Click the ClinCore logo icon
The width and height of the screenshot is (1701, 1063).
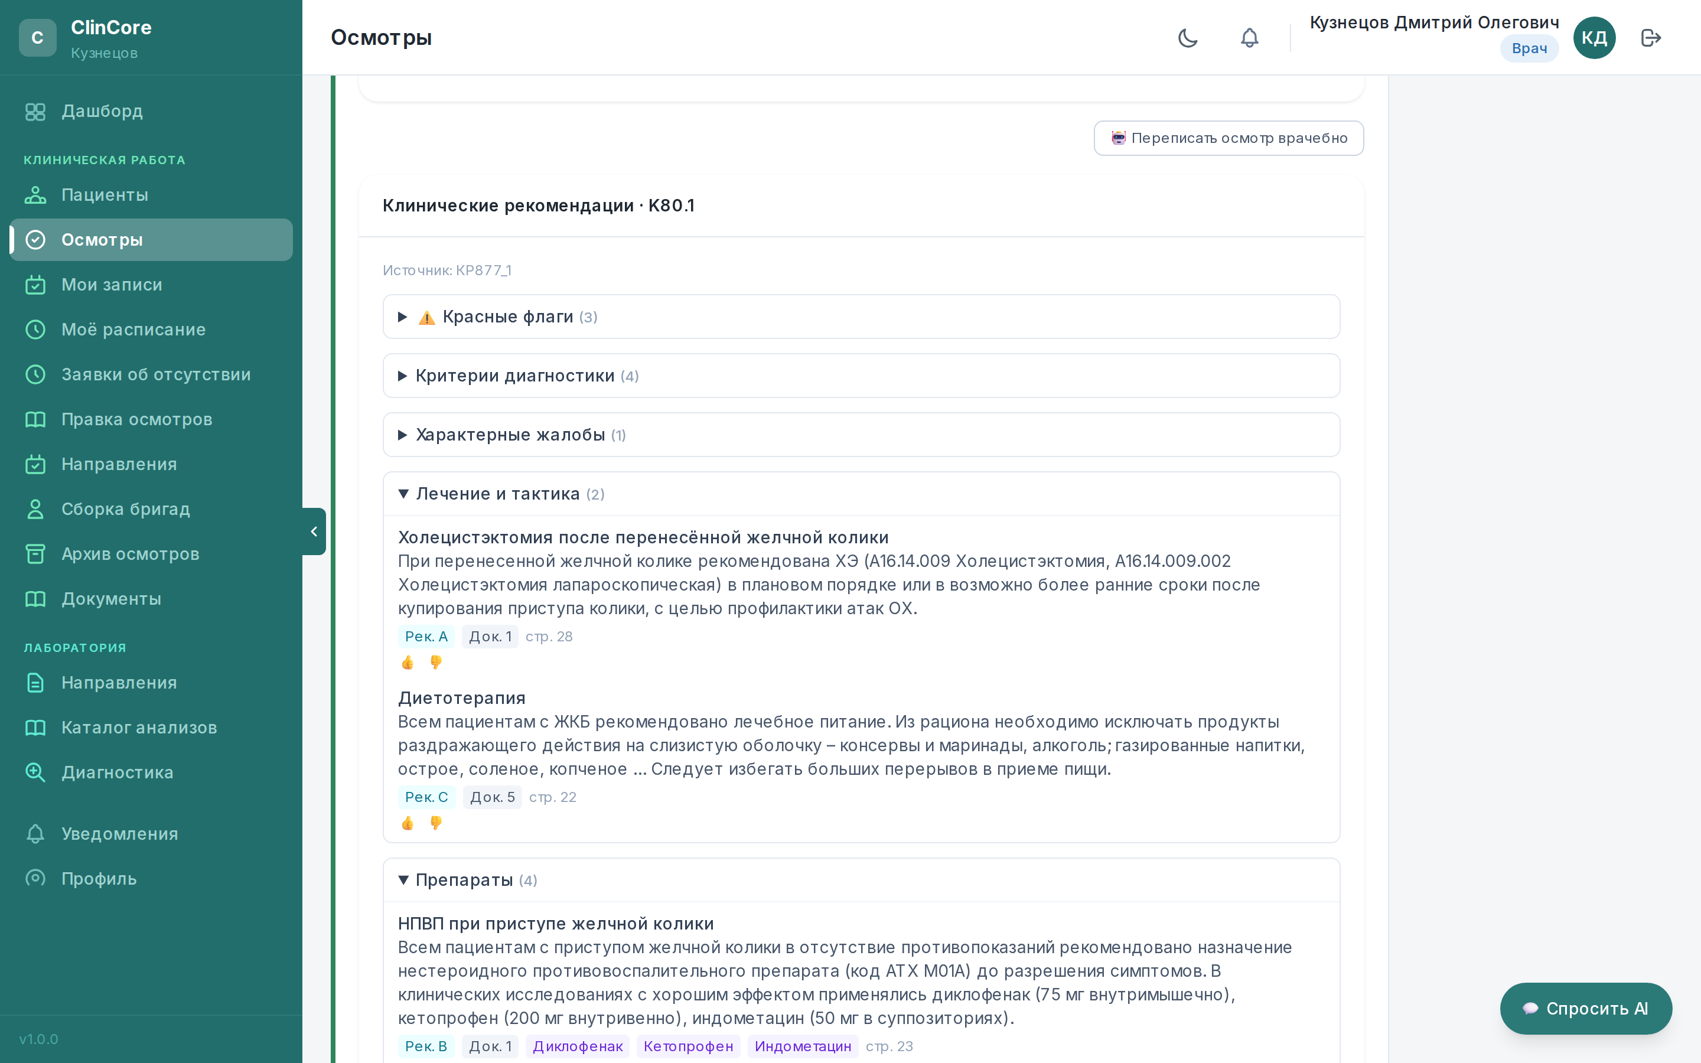tap(38, 38)
